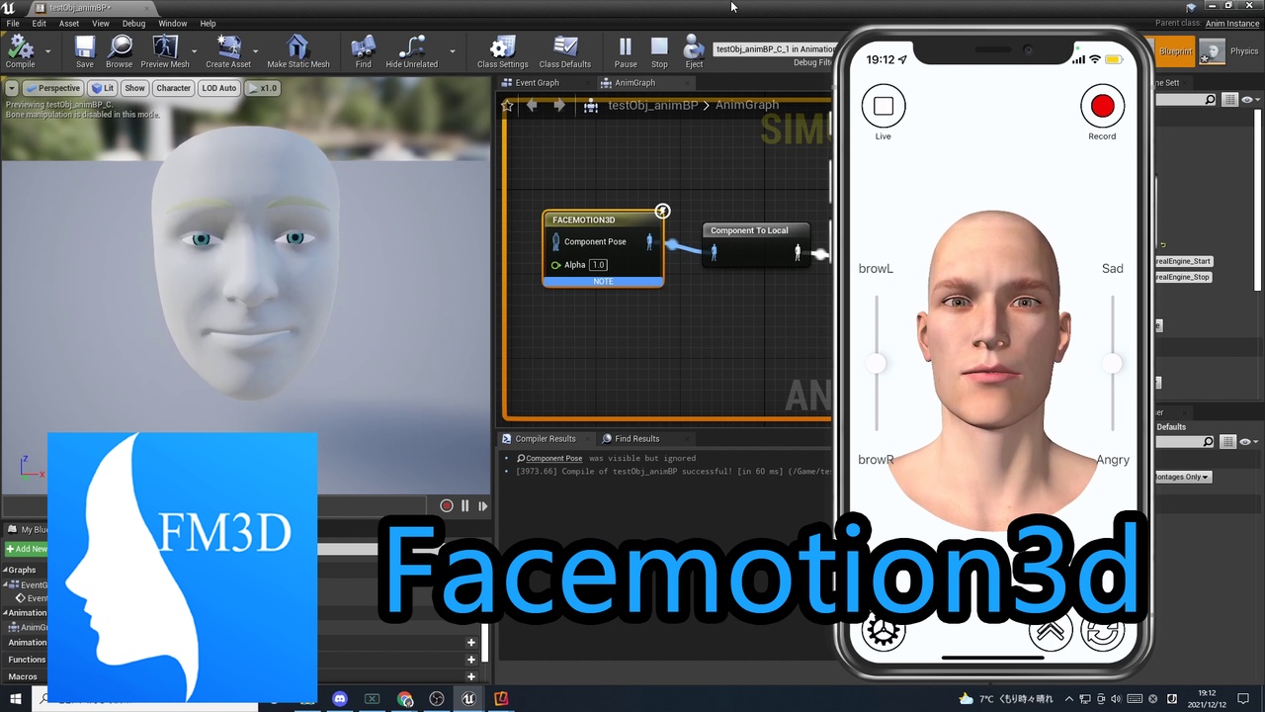Click the Component Pose link in results
The height and width of the screenshot is (712, 1265).
click(x=553, y=459)
